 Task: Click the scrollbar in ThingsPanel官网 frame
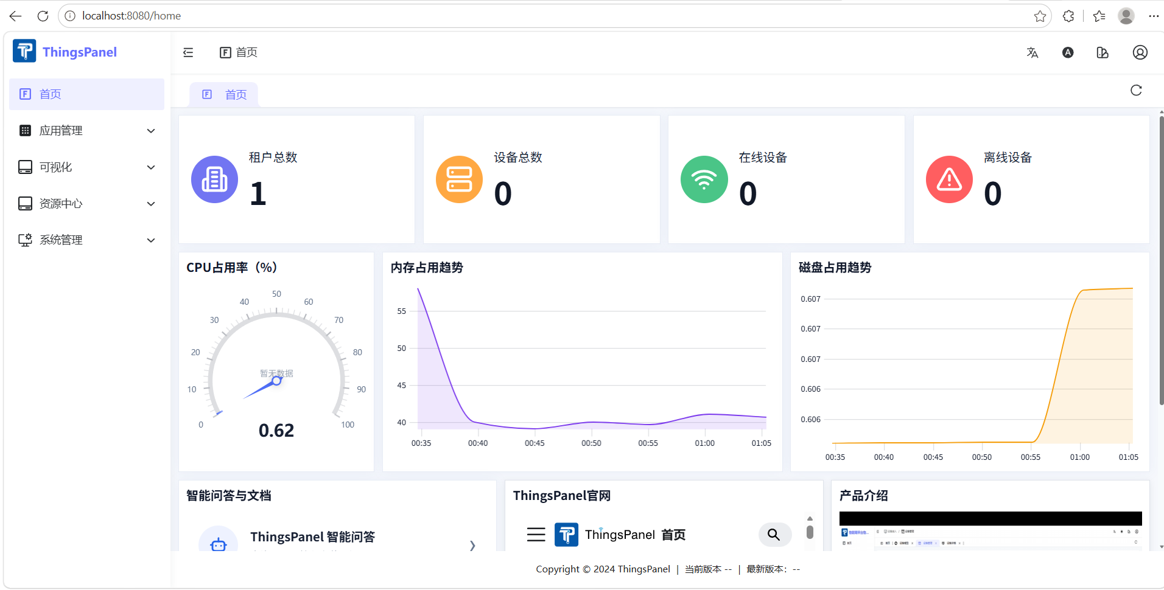pyautogui.click(x=810, y=532)
